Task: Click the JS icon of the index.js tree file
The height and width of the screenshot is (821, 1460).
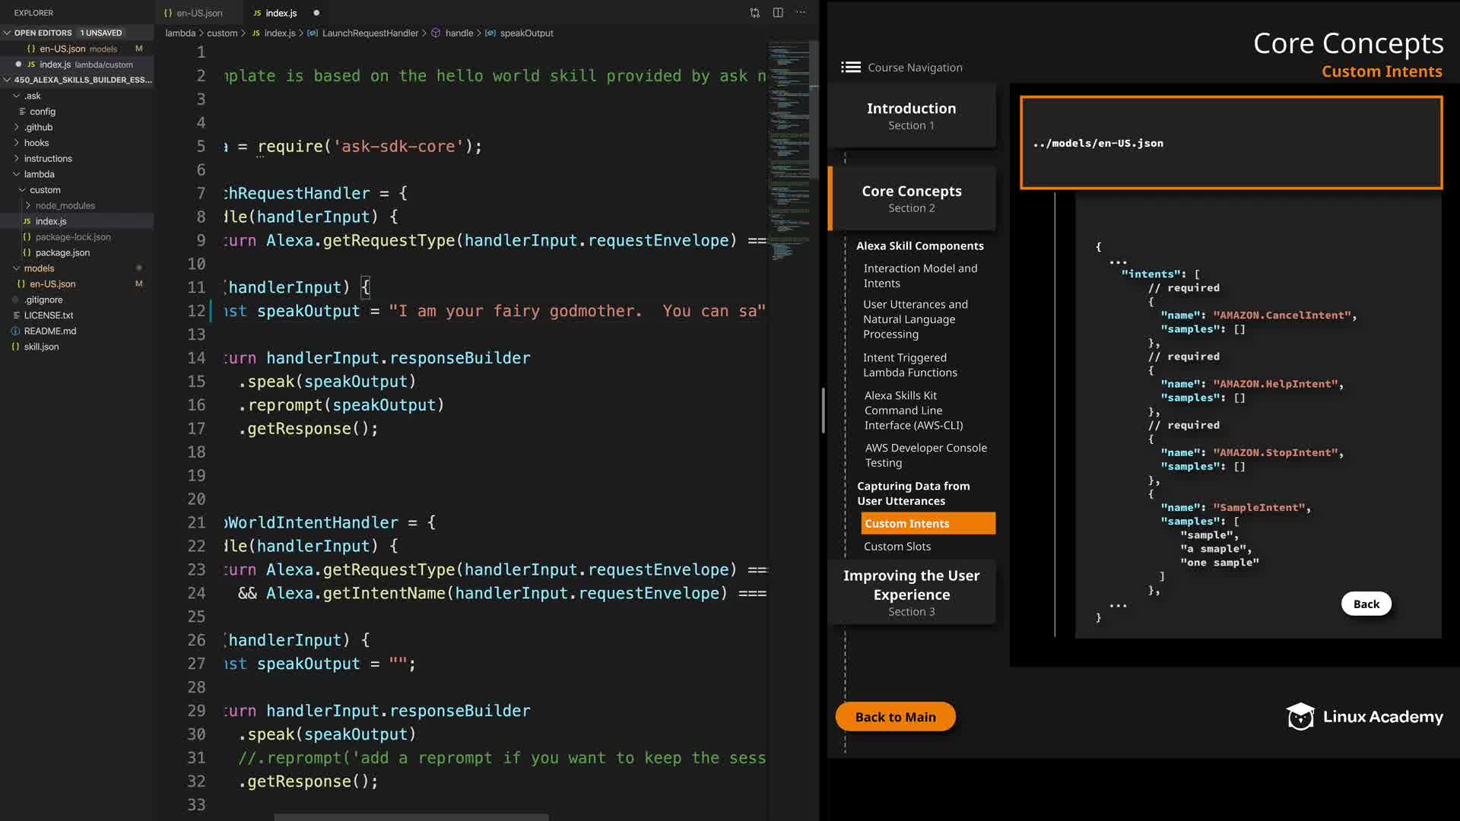Action: coord(27,221)
